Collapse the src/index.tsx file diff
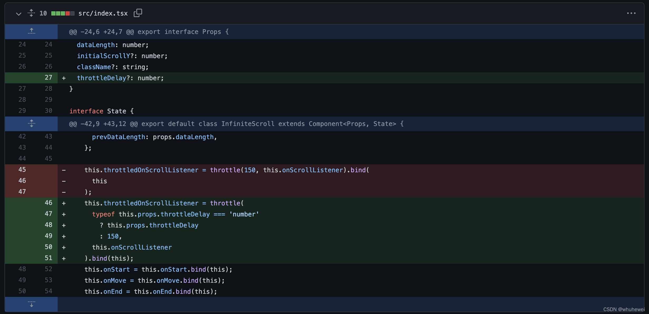Viewport: 649px width, 314px height. pos(18,13)
